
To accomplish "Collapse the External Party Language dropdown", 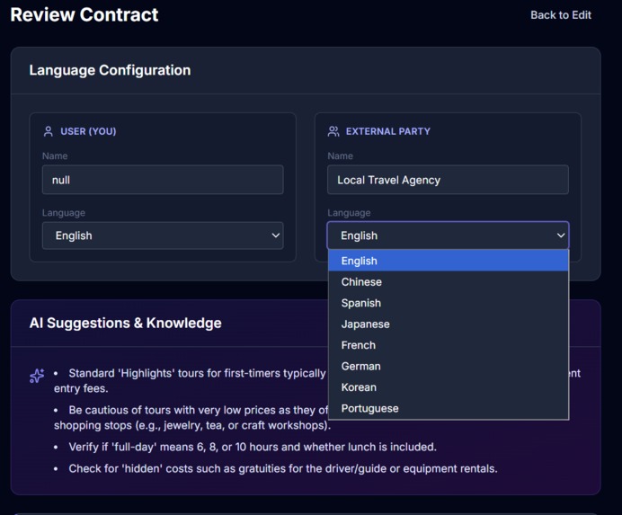I will point(448,235).
